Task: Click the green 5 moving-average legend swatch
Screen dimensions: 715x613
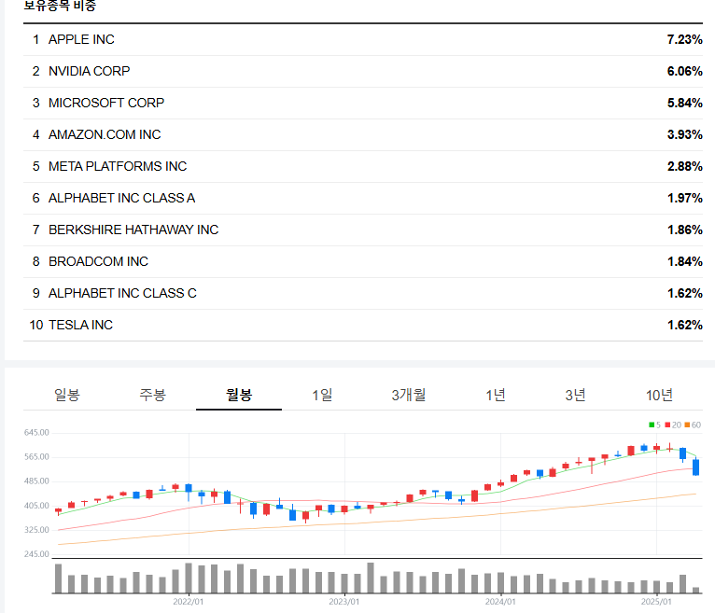Action: click(652, 425)
